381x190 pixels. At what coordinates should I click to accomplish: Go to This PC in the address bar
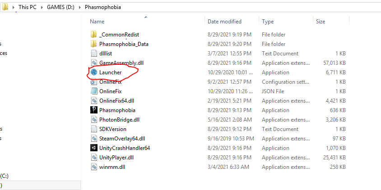pos(28,7)
